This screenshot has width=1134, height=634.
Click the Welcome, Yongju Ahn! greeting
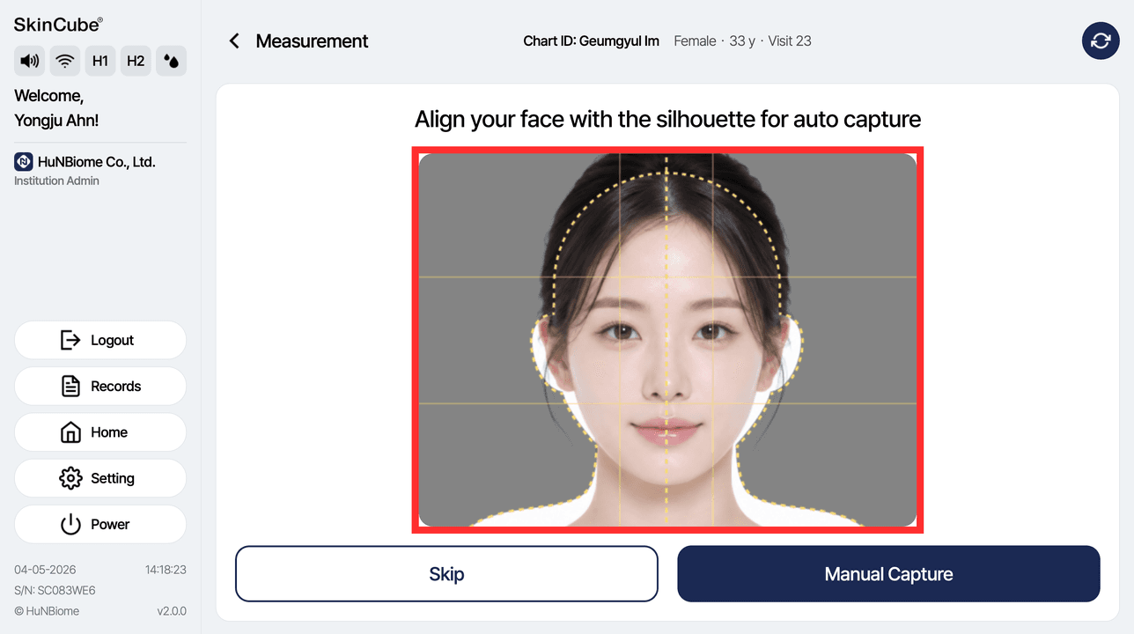(56, 108)
